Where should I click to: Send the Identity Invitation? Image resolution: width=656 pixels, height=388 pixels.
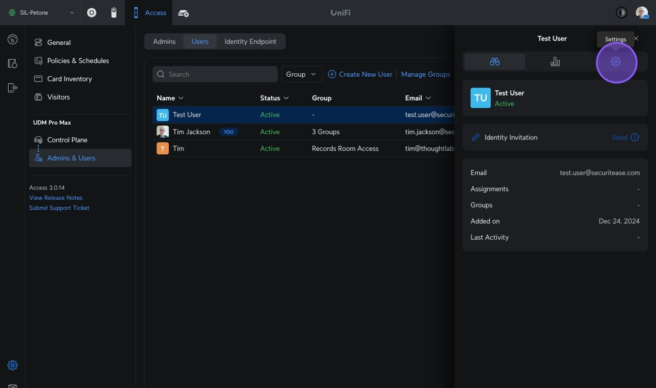tap(619, 137)
